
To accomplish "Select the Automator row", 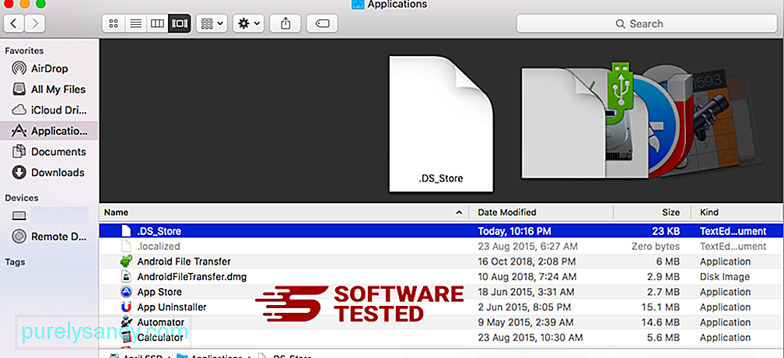I will click(x=441, y=322).
